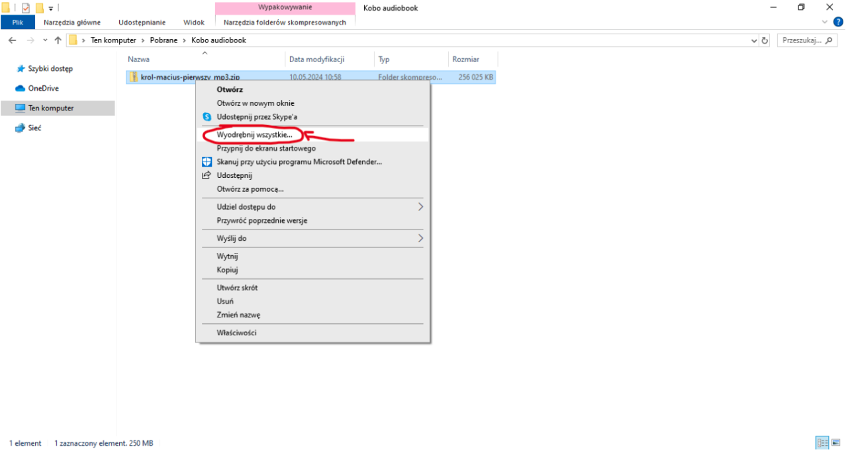Expand Udziel dostępu do submenu arrow
Image resolution: width=848 pixels, height=453 pixels.
(420, 207)
